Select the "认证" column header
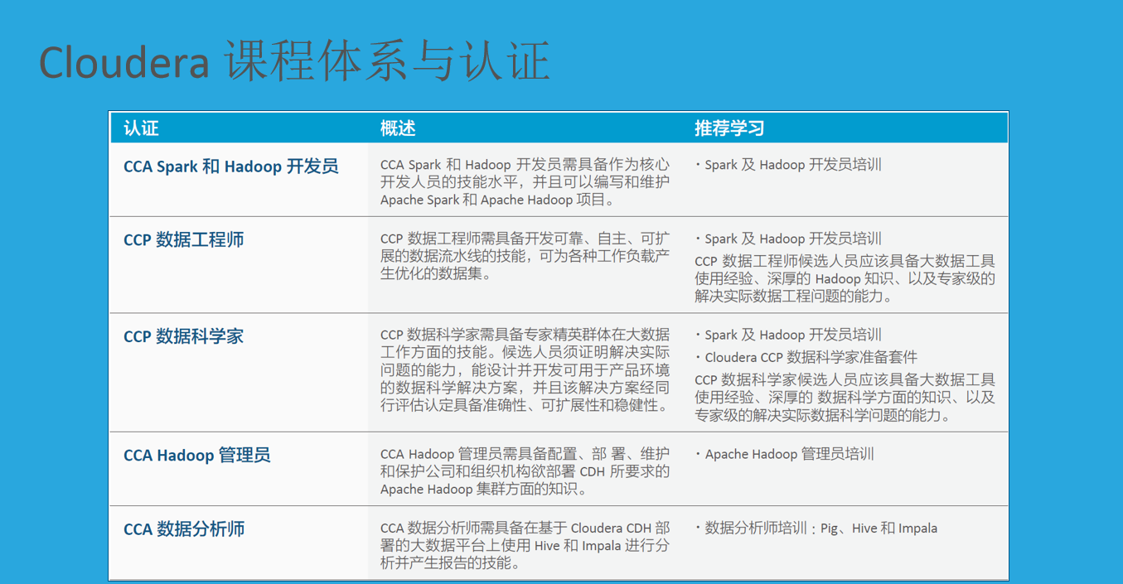1123x584 pixels. (141, 128)
